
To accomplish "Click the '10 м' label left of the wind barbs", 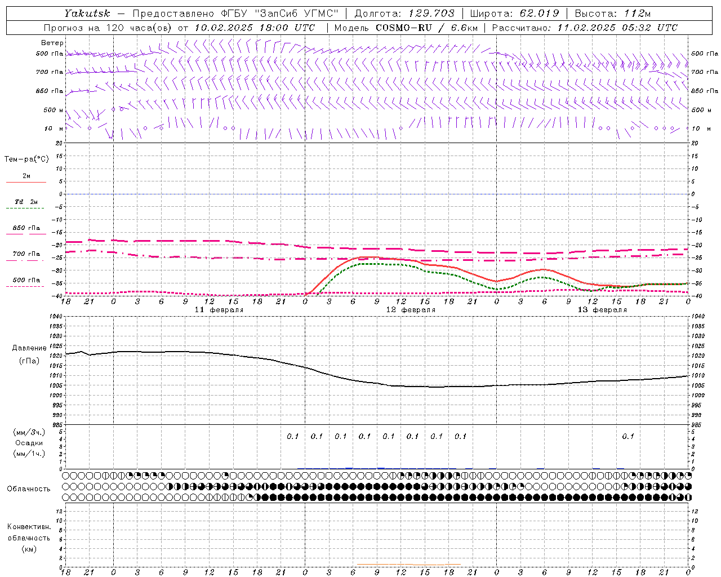I will pos(54,129).
